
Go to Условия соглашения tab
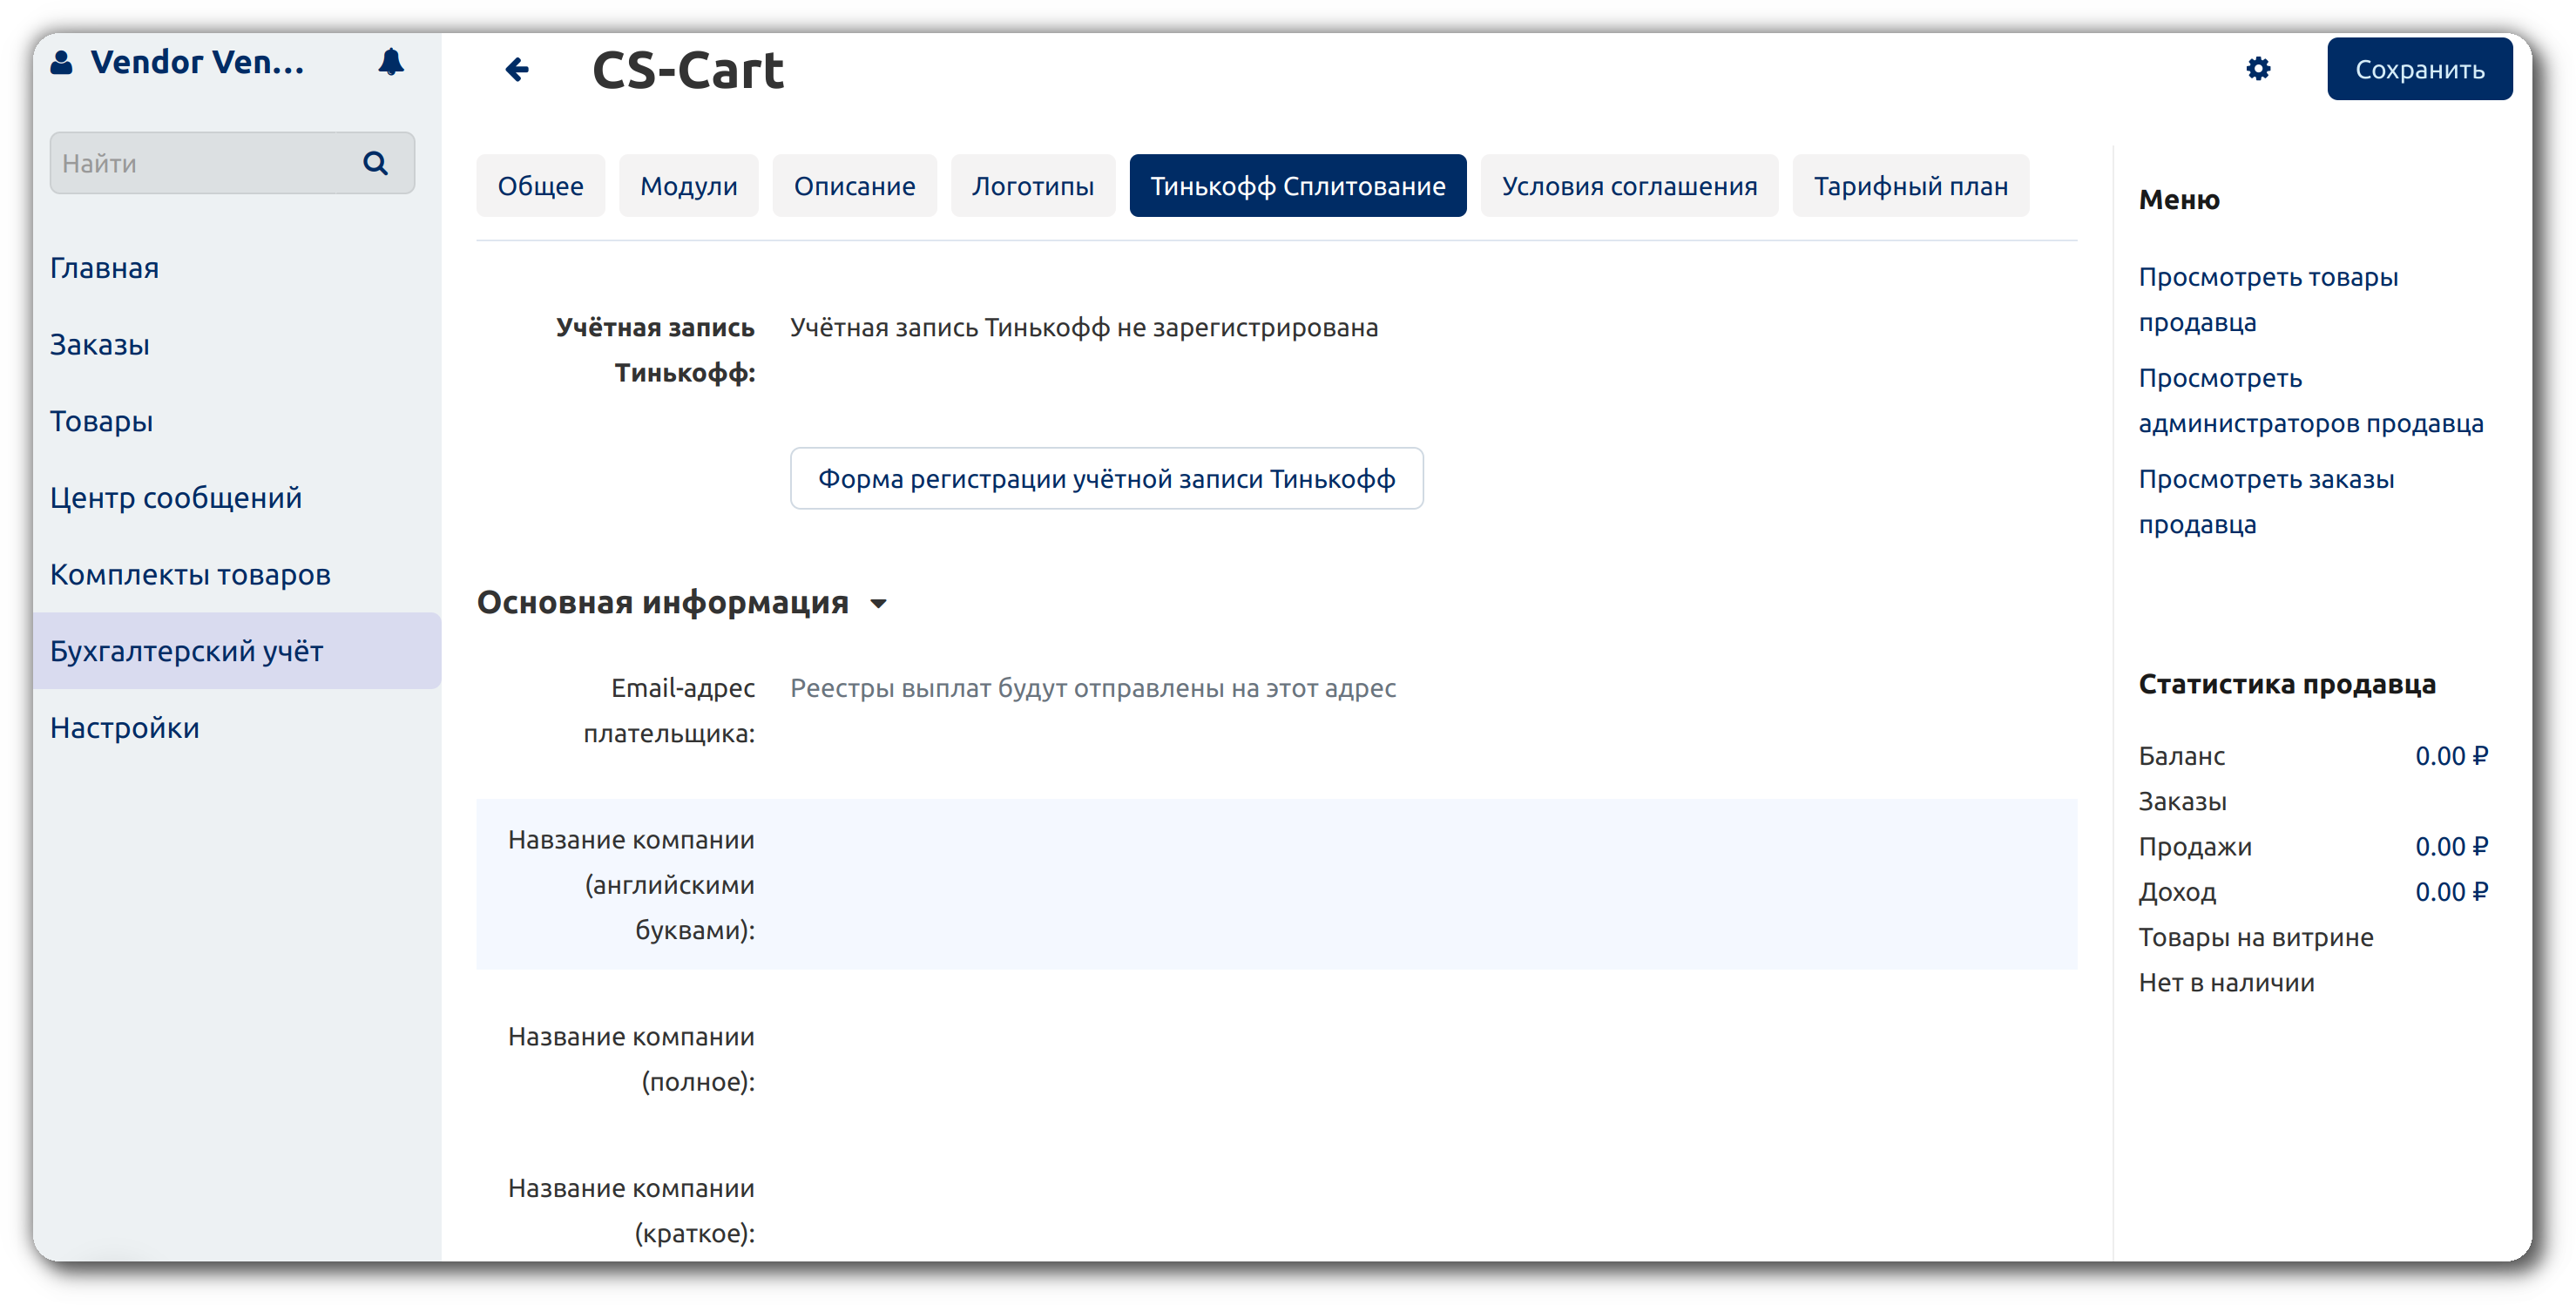[1628, 186]
